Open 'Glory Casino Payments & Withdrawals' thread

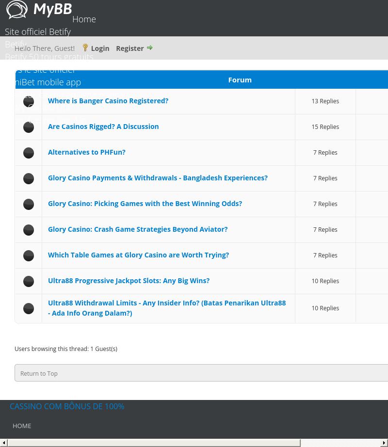(x=158, y=178)
